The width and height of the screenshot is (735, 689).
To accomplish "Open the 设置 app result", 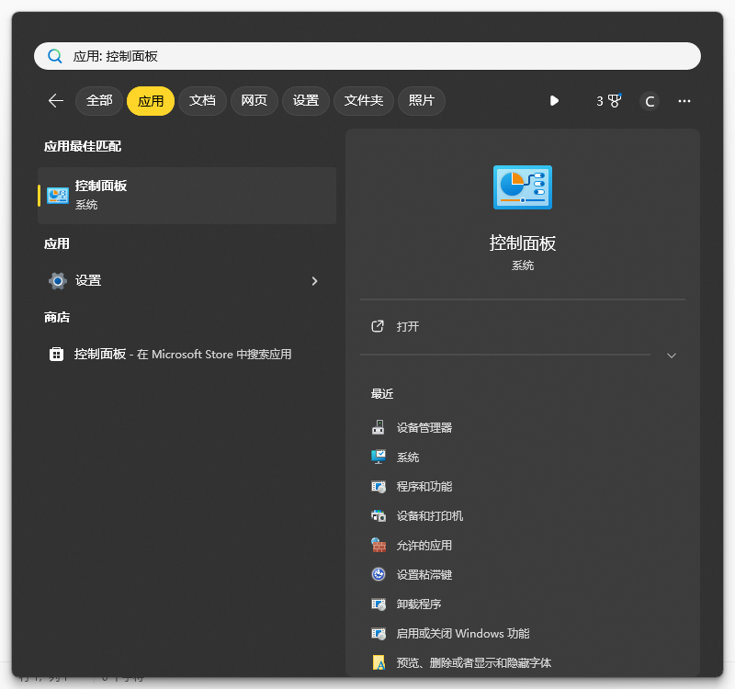I will pyautogui.click(x=187, y=281).
